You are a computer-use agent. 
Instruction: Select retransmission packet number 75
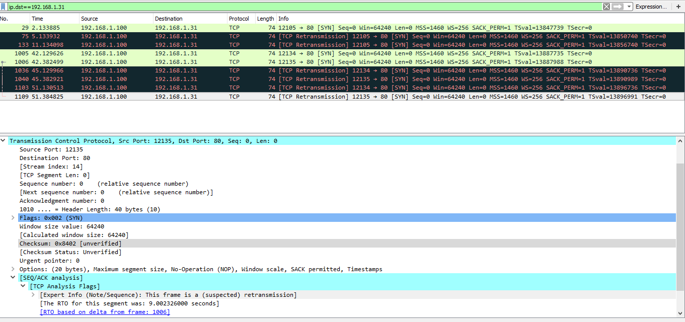[x=342, y=36]
